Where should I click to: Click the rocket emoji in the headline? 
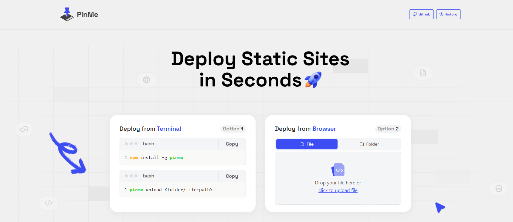point(313,80)
